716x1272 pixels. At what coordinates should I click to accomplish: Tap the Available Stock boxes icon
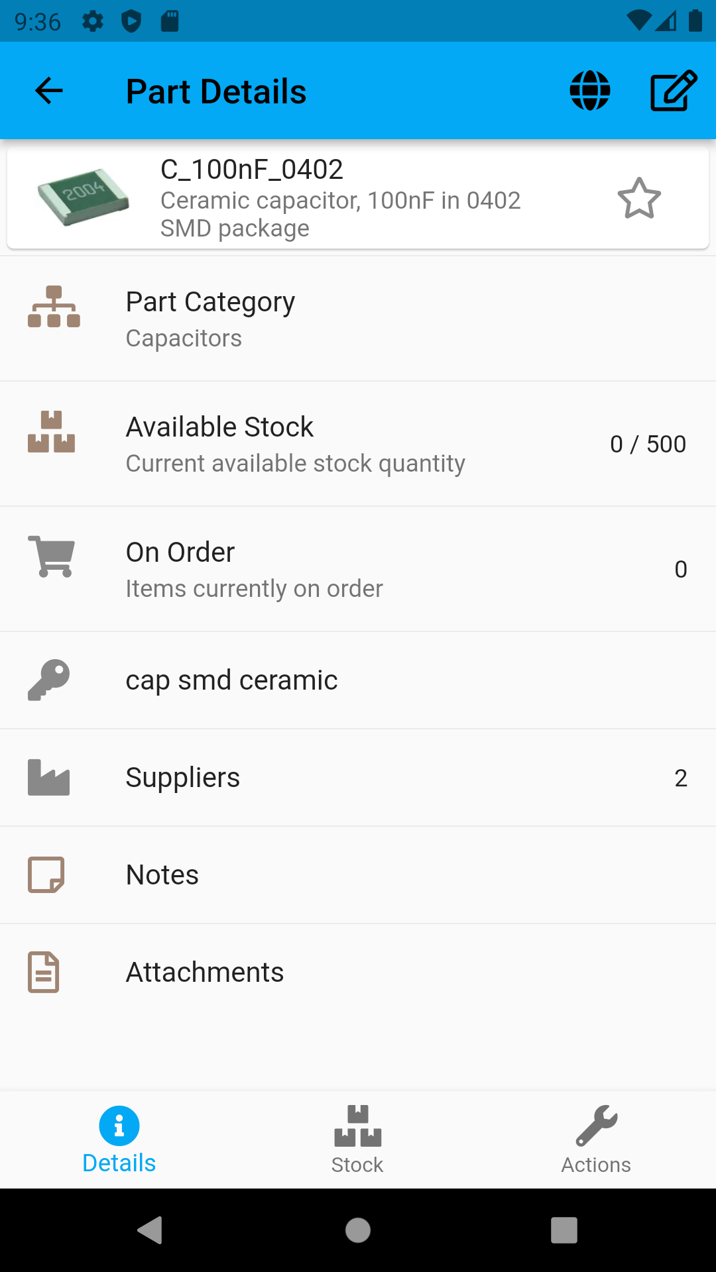click(52, 432)
